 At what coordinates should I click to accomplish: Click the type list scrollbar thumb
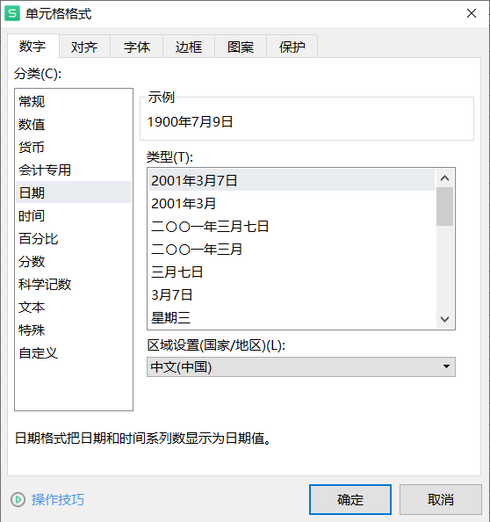(444, 207)
